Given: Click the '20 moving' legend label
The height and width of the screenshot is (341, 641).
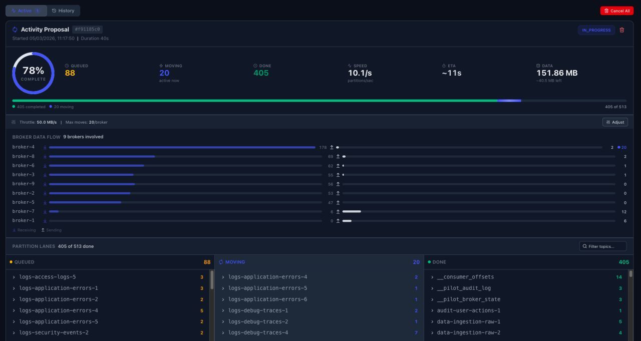Looking at the screenshot, I should (x=64, y=107).
